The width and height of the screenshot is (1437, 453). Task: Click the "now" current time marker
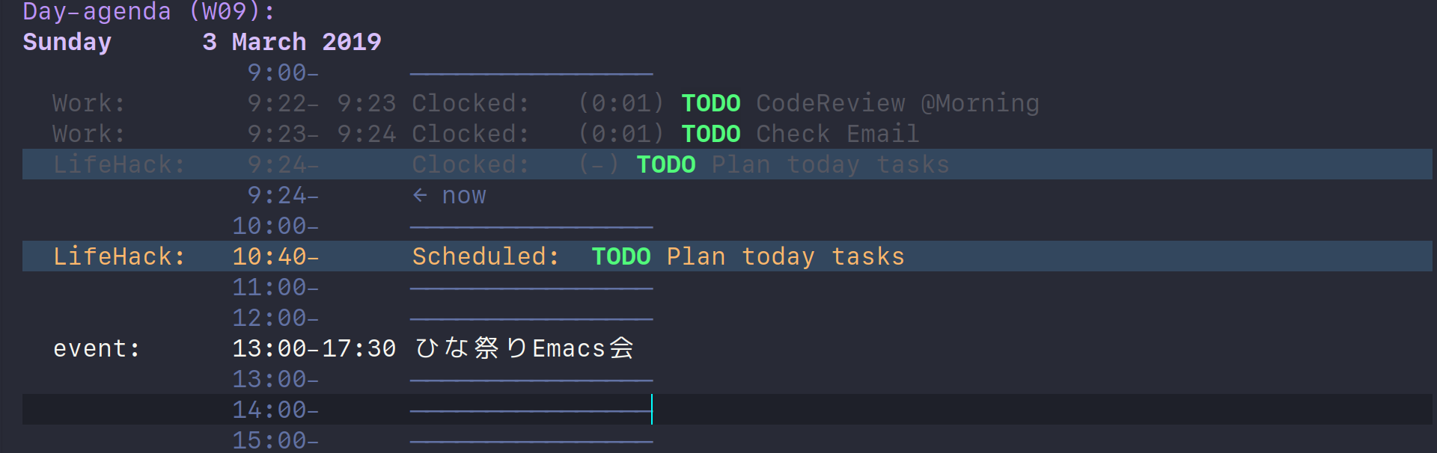(463, 195)
